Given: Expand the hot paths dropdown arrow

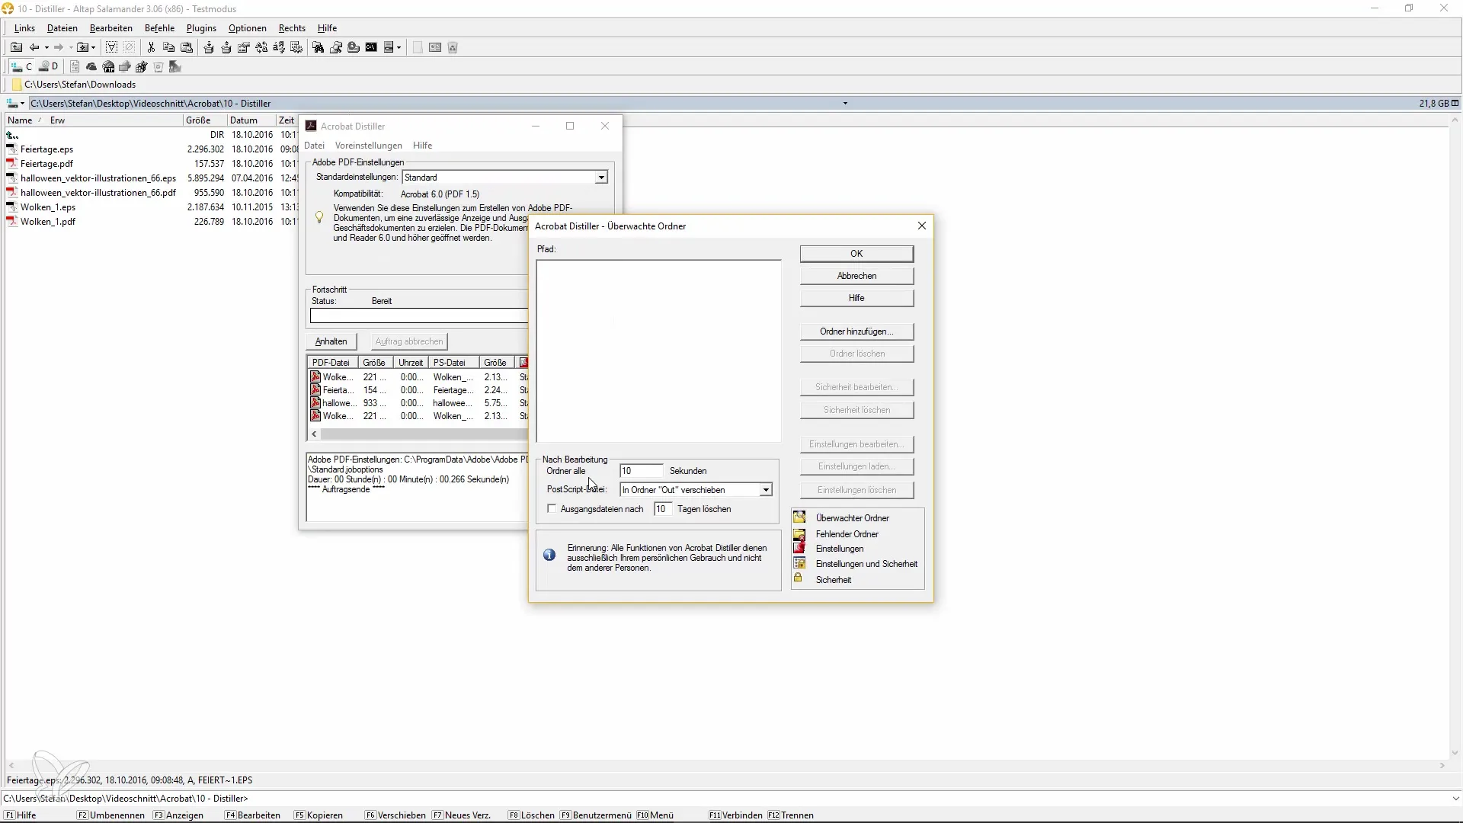Looking at the screenshot, I should point(94,47).
